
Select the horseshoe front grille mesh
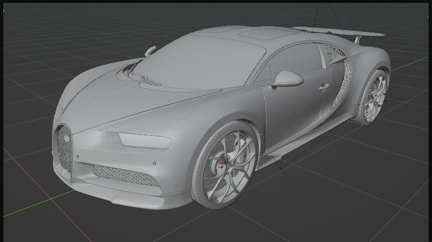pos(65,149)
